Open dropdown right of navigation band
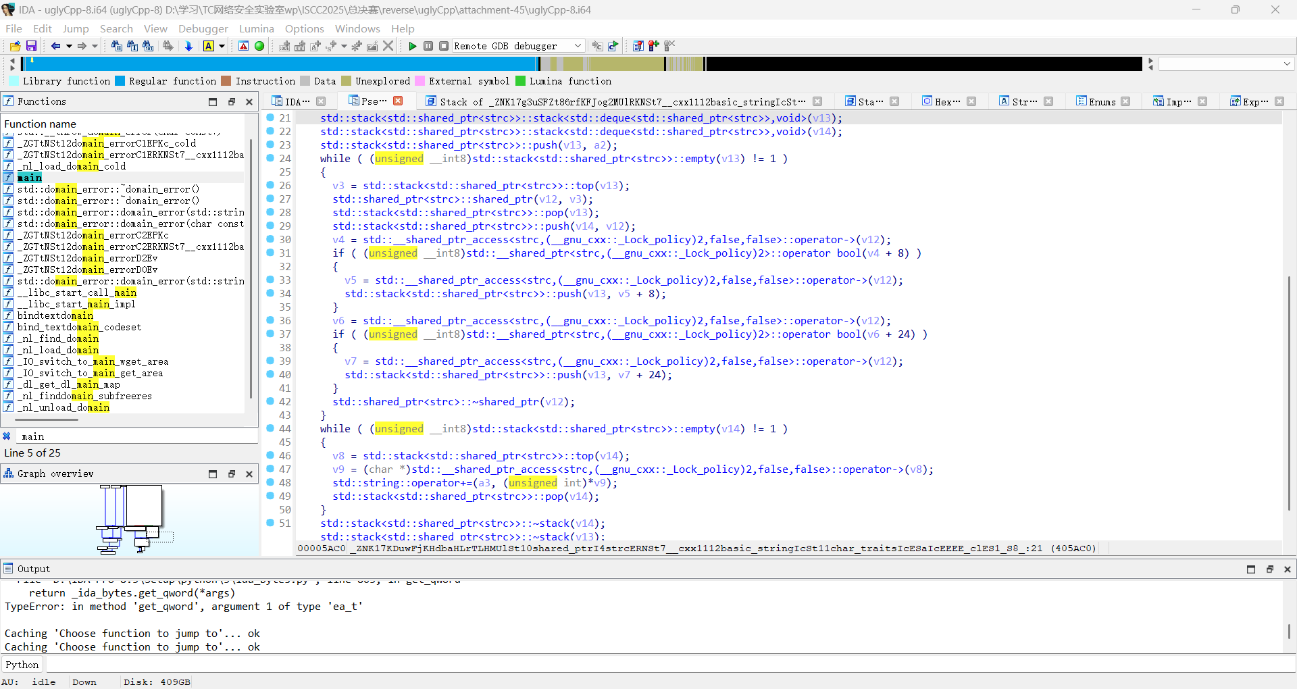 [x=1287, y=63]
